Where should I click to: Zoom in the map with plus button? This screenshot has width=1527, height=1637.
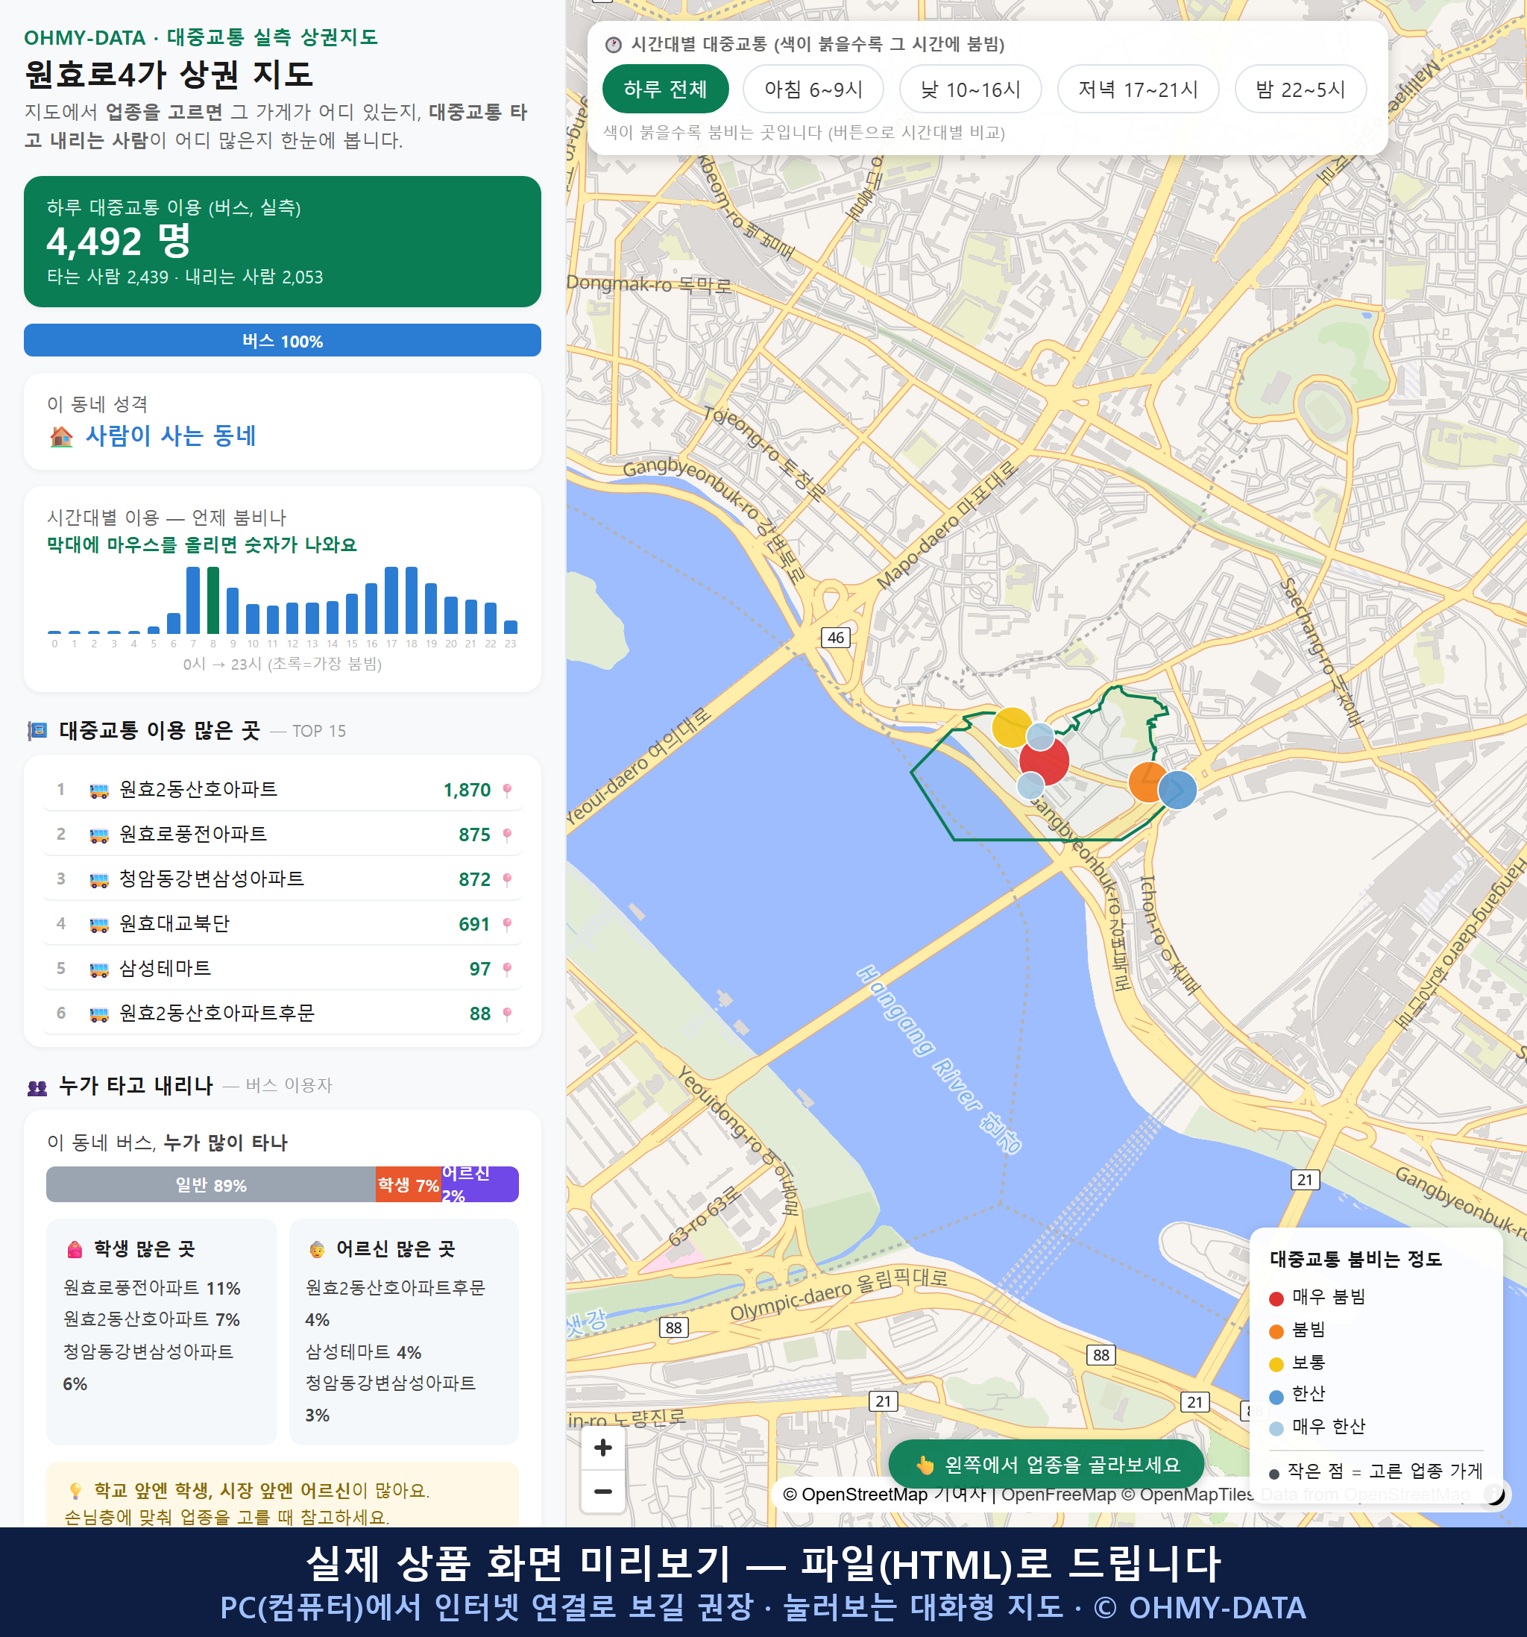click(602, 1447)
